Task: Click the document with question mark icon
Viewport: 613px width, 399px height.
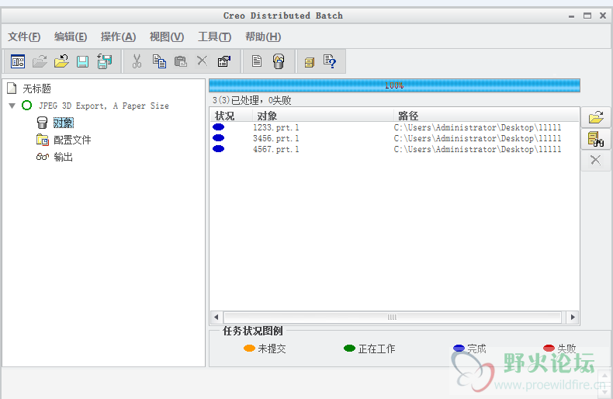Action: 330,61
